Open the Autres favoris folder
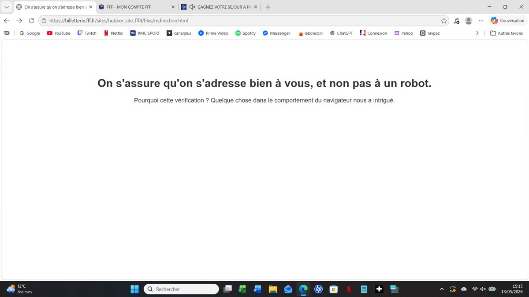This screenshot has height=297, width=529. 507,33
